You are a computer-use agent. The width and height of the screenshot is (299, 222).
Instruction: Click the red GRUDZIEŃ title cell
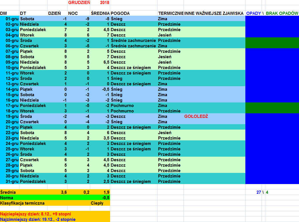click(x=79, y=3)
